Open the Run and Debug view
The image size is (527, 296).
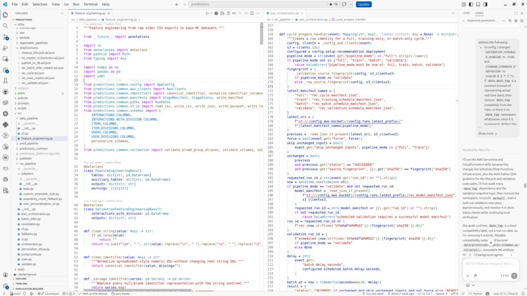click(5, 48)
